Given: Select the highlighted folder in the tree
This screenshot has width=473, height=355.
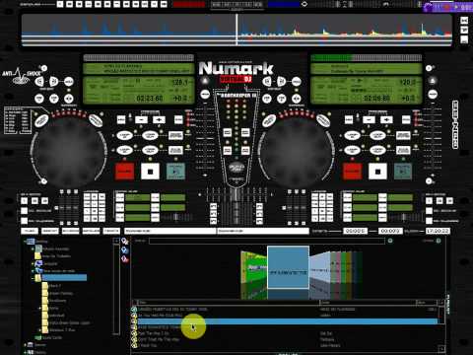Looking at the screenshot, I should click(64, 278).
